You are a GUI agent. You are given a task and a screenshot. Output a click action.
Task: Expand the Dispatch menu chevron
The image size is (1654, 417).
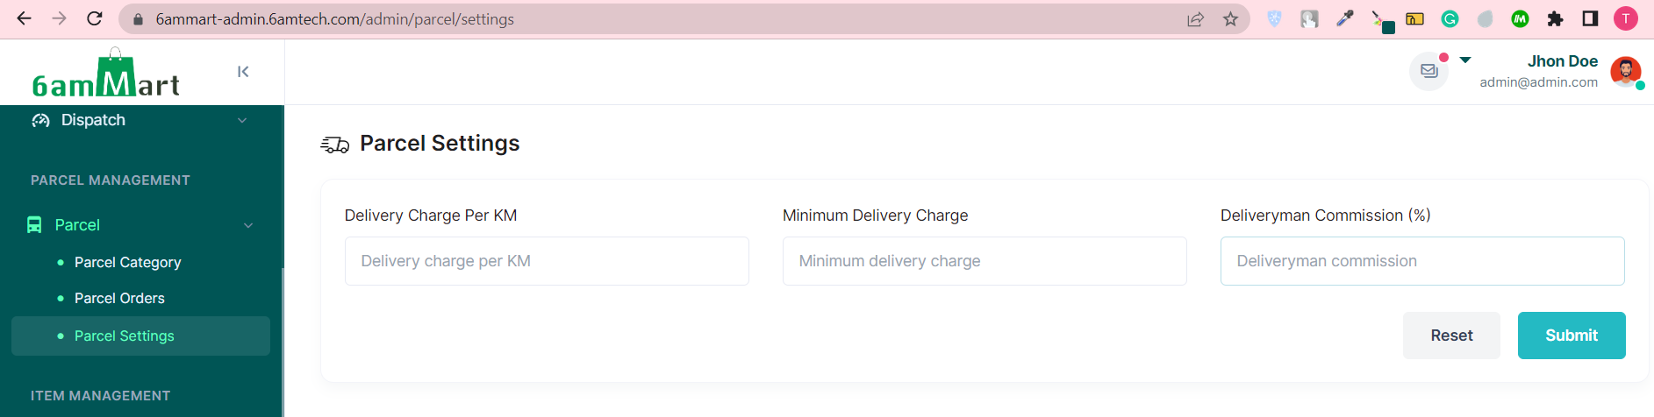[x=242, y=121]
